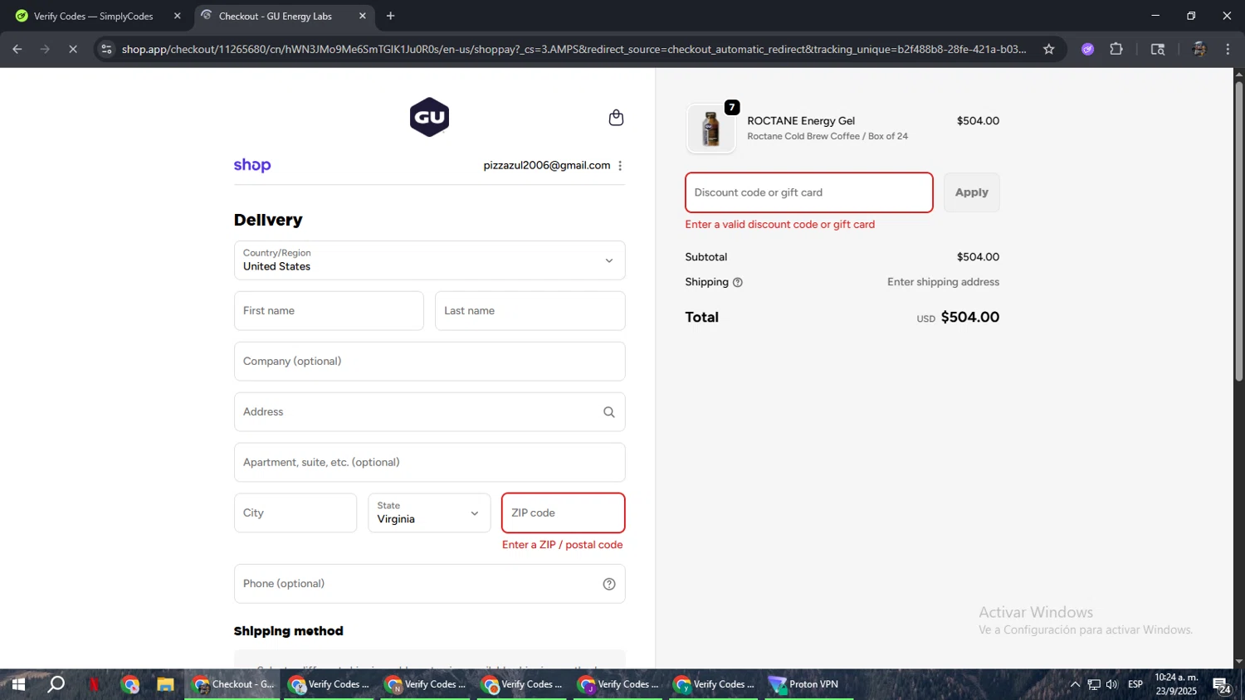The height and width of the screenshot is (700, 1245).
Task: Open Chrome three-dot menu
Action: [x=1228, y=50]
